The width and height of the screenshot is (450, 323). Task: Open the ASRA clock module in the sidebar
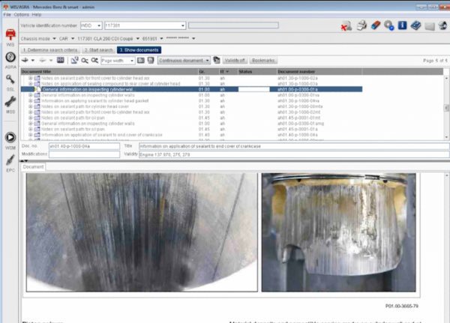(10, 58)
